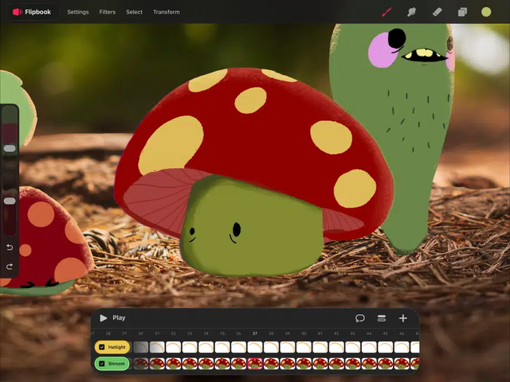Click the Flipbook app logo
Image resolution: width=510 pixels, height=382 pixels.
click(x=18, y=12)
